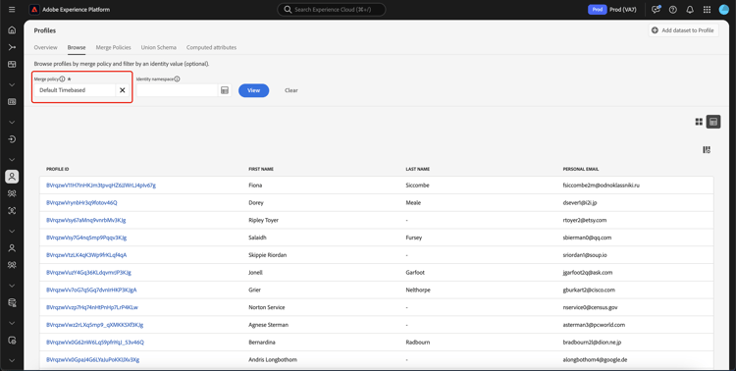The width and height of the screenshot is (736, 371).
Task: Open Fiona Siccombe's profile ID link
Action: [101, 185]
